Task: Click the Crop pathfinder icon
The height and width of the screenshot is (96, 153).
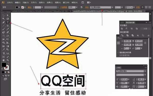Action: pyautogui.click(x=138, y=35)
